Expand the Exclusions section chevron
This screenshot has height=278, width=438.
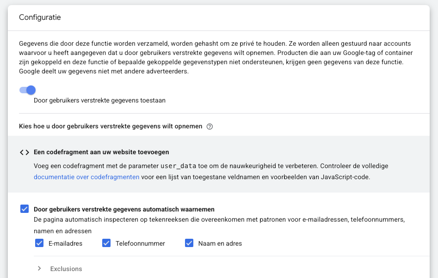(39, 269)
